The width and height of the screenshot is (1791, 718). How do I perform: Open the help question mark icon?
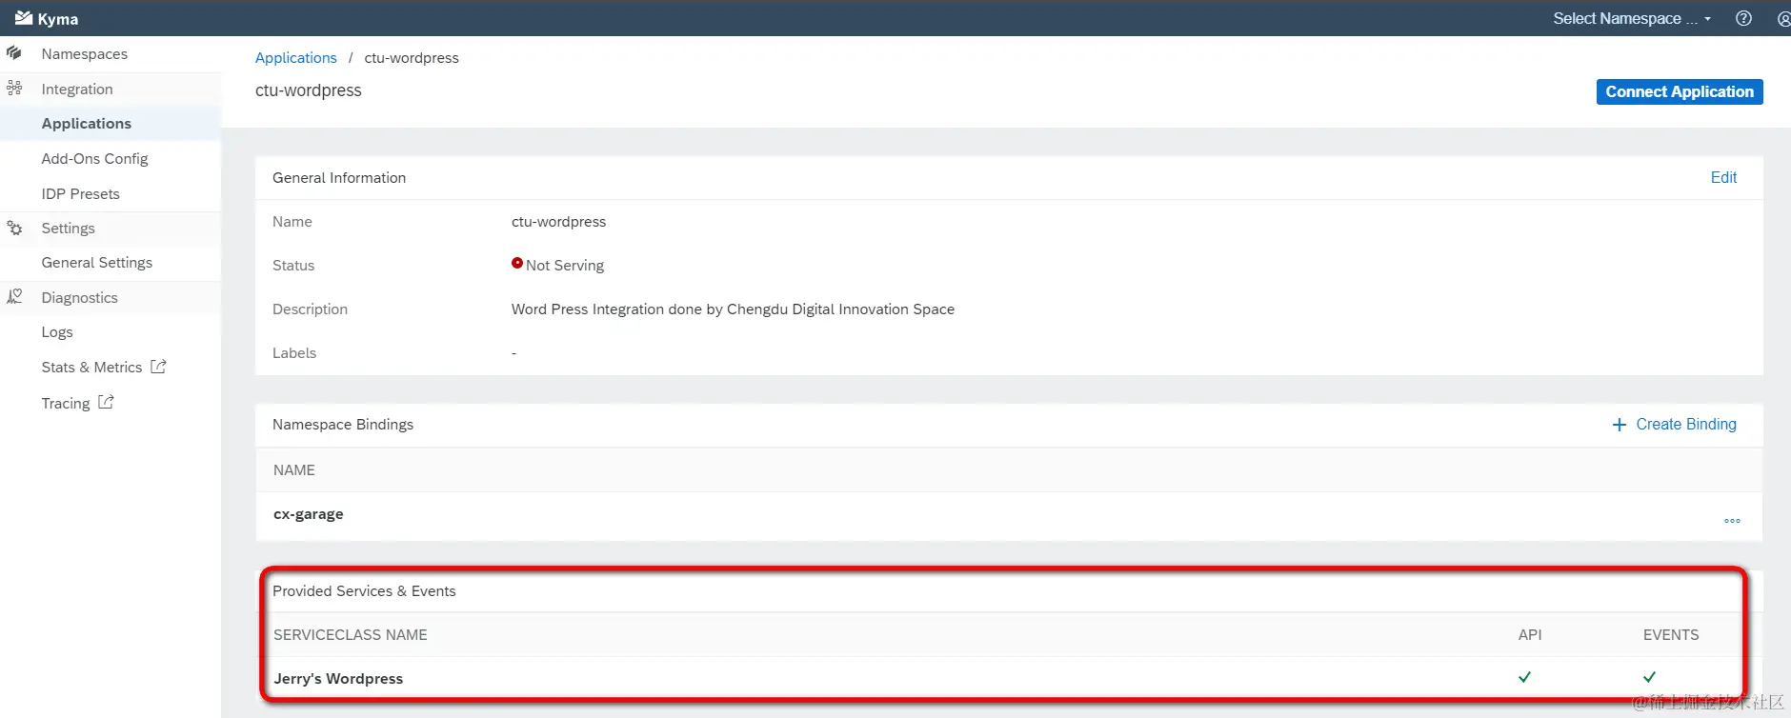coord(1743,18)
